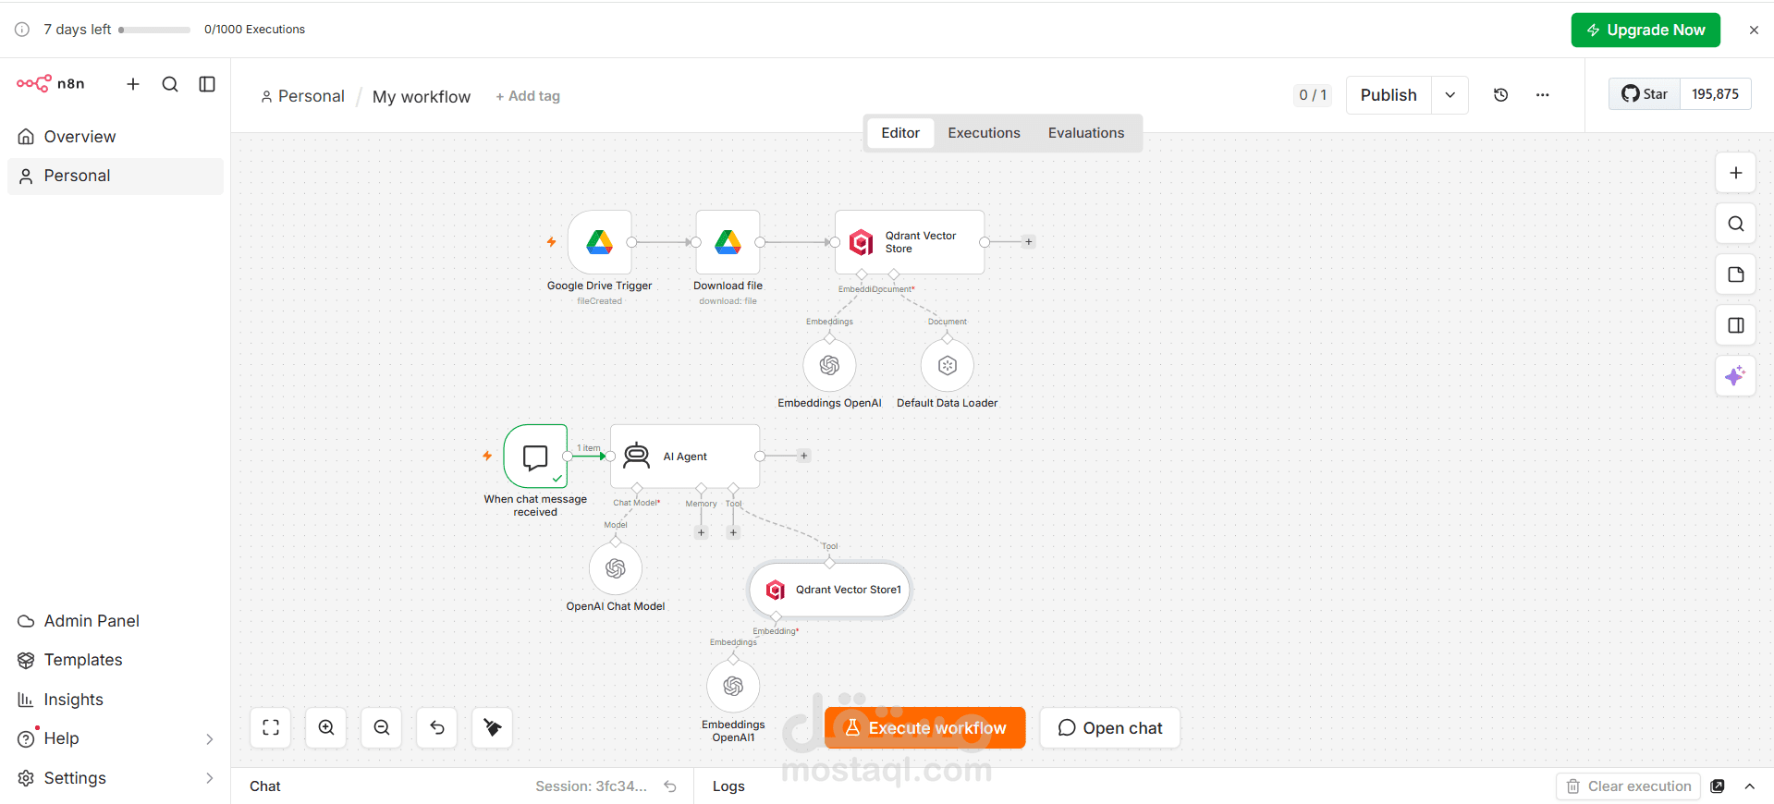Viewport: 1774px width, 804px height.
Task: Click the n8n logo
Action: (x=51, y=84)
